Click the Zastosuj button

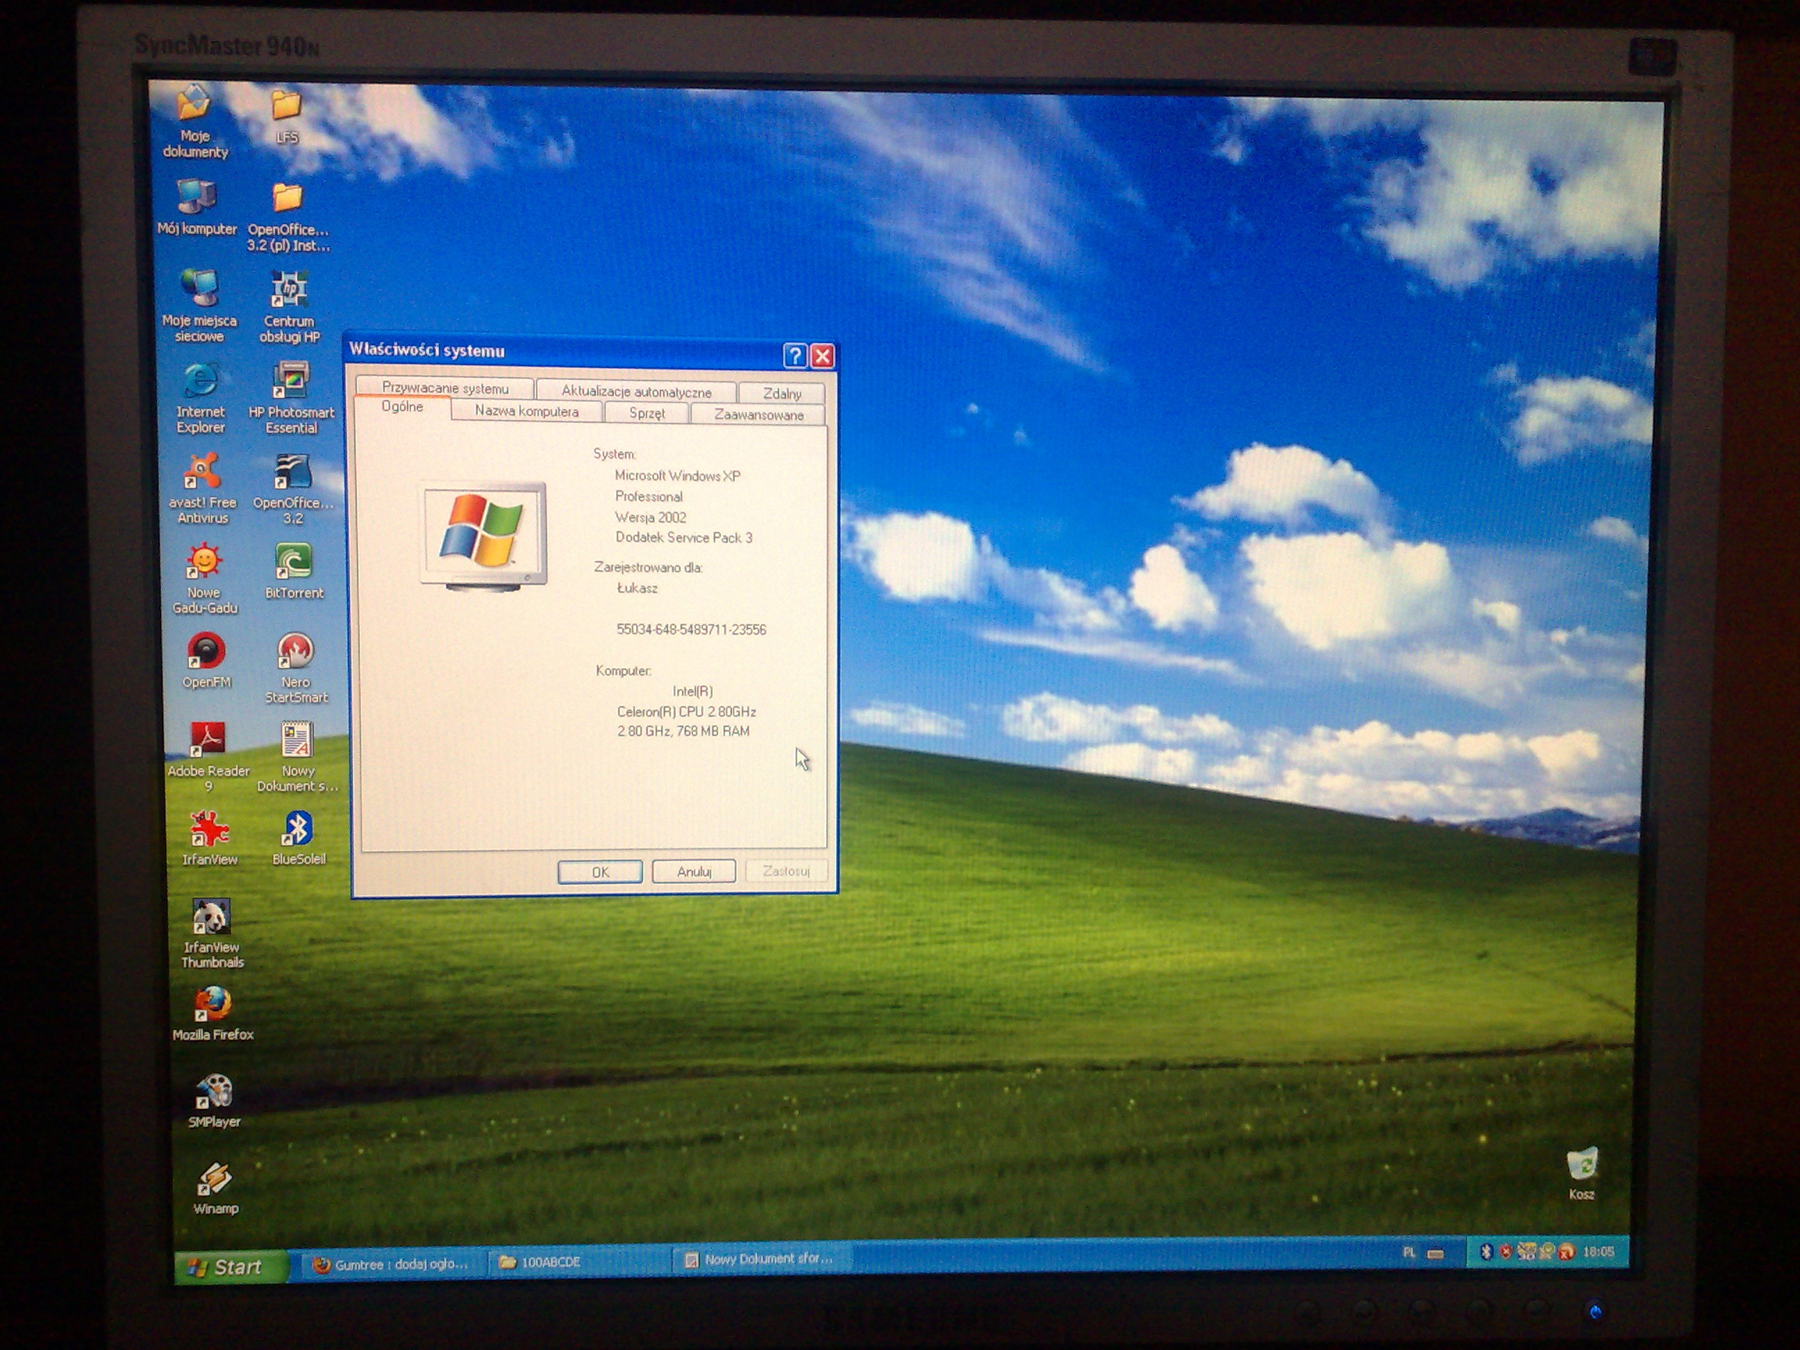tap(786, 872)
